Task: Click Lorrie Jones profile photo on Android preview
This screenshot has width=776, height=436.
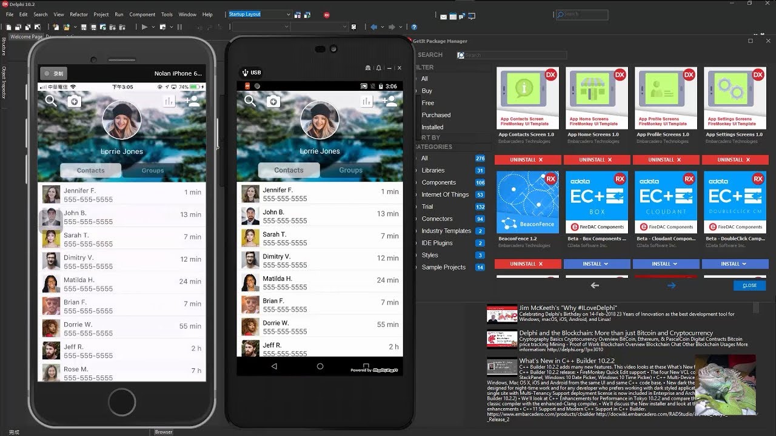Action: click(319, 121)
